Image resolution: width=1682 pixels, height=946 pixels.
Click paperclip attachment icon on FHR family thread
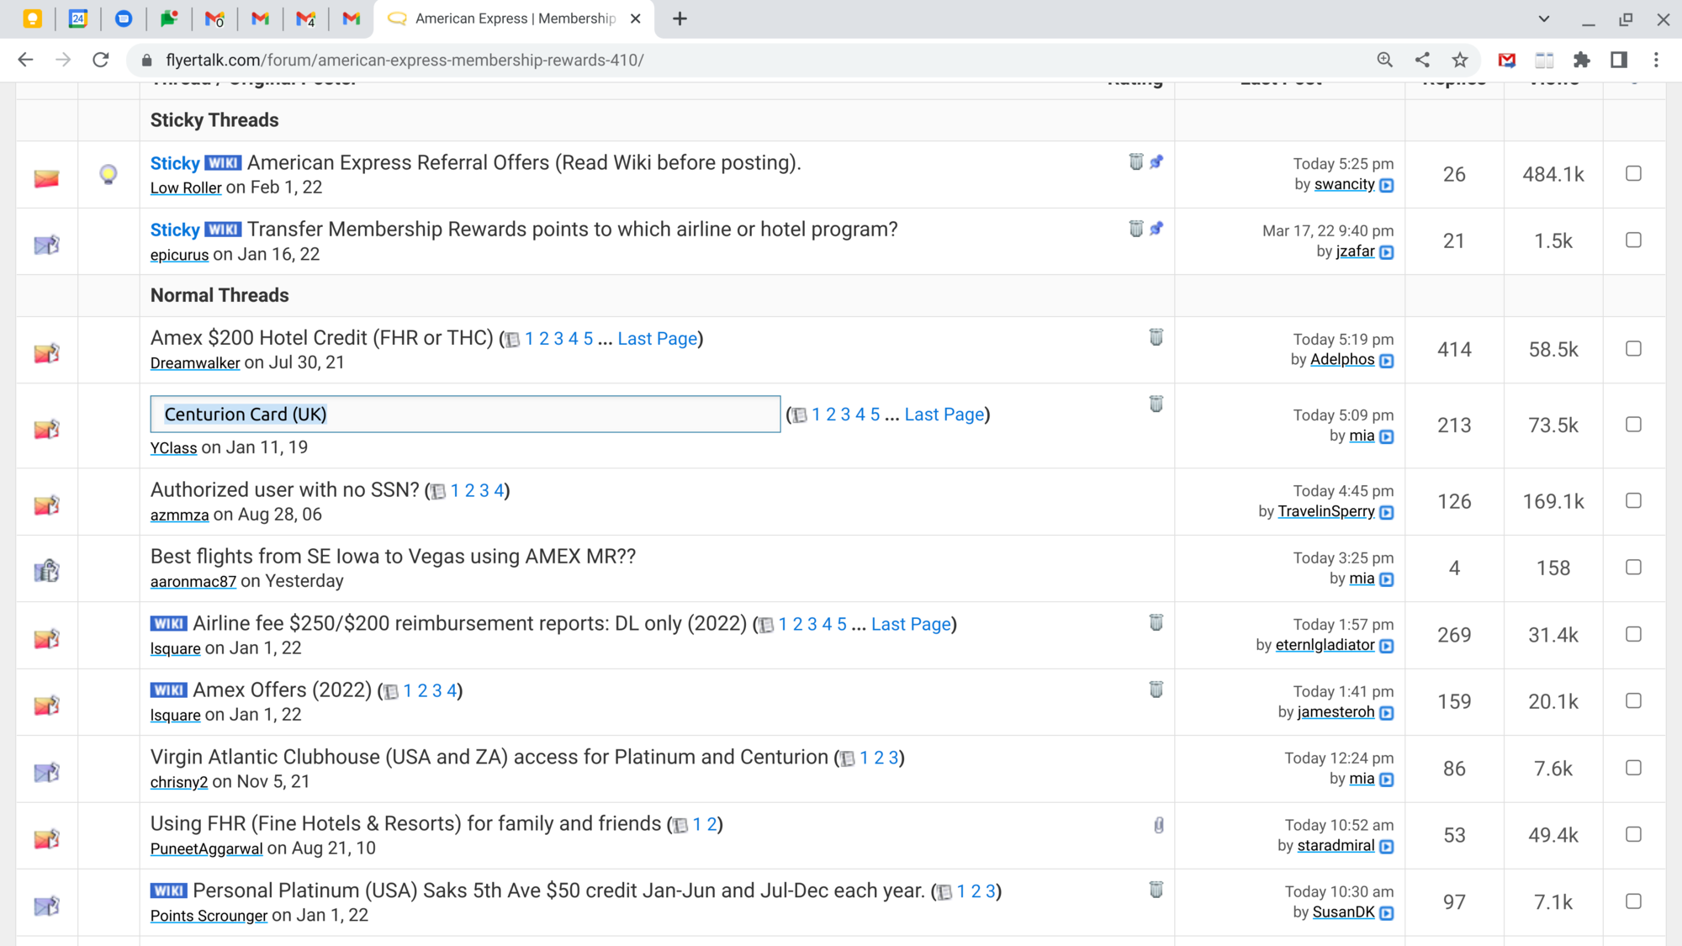tap(1159, 825)
